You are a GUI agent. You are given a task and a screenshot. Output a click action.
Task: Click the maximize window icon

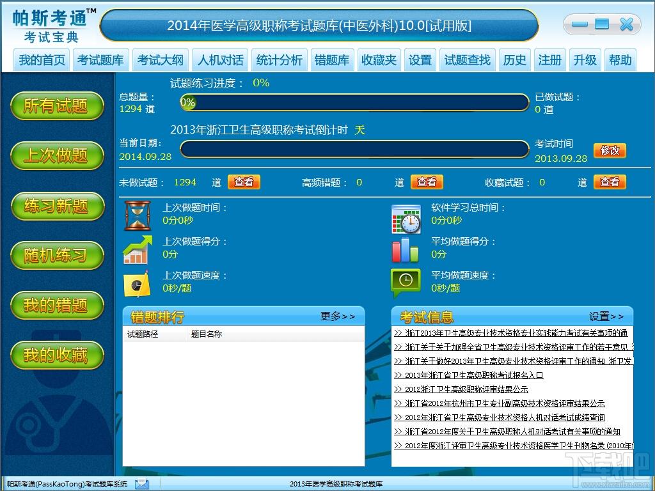coord(602,24)
